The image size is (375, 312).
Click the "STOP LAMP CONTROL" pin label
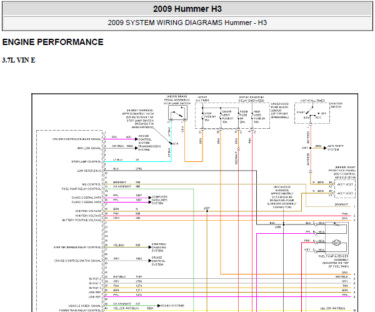(x=86, y=162)
